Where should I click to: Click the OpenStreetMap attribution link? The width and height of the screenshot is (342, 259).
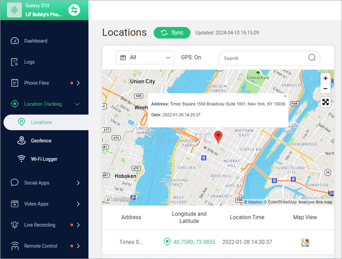tap(280, 202)
